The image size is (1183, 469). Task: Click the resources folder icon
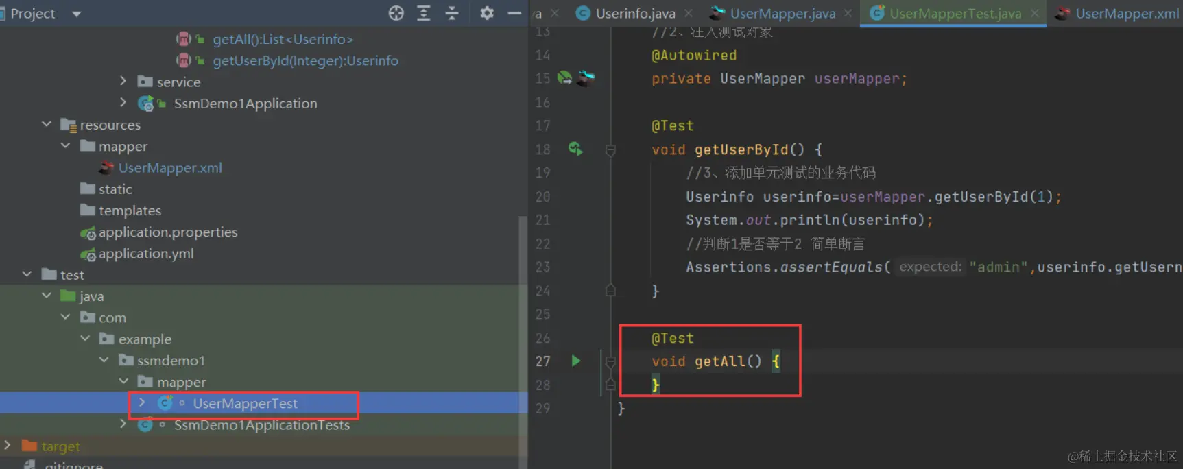(x=68, y=125)
